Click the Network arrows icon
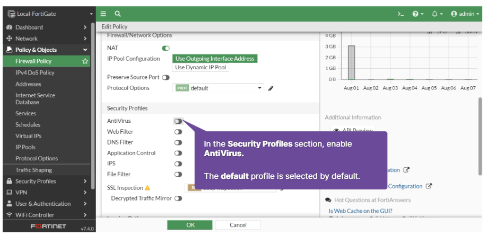This screenshot has width=487, height=236. tap(10, 39)
